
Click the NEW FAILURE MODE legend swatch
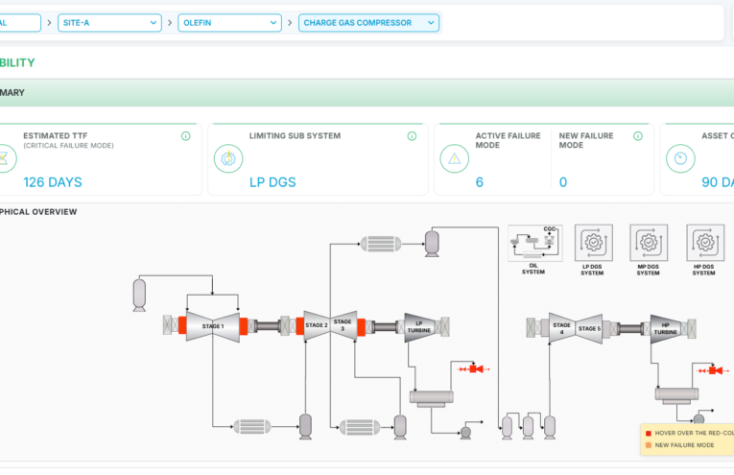[x=649, y=445]
